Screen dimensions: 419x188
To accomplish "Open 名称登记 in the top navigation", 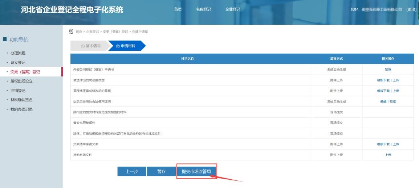I will pyautogui.click(x=203, y=9).
